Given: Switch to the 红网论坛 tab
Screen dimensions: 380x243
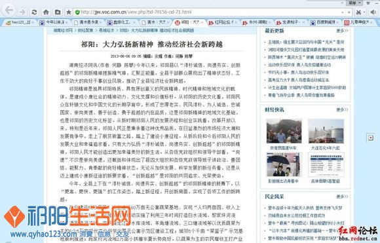Looking at the screenshot, I should [223, 22].
